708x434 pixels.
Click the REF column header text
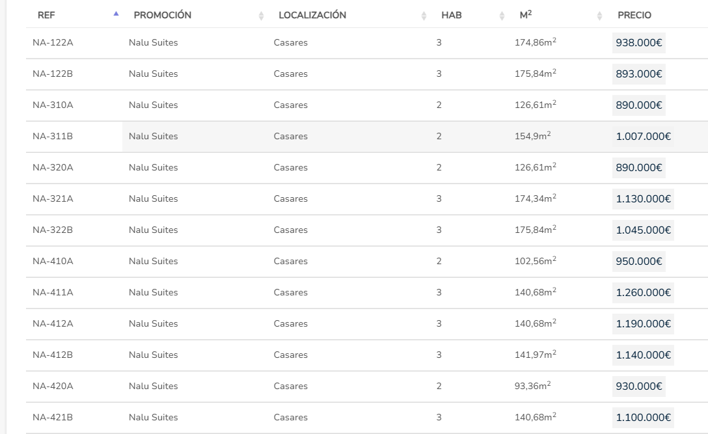click(x=46, y=16)
